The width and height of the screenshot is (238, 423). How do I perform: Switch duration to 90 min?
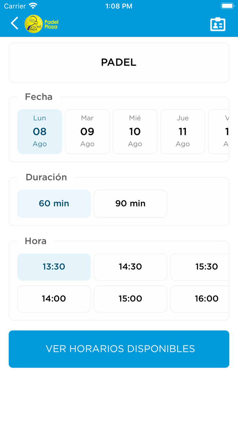(130, 203)
